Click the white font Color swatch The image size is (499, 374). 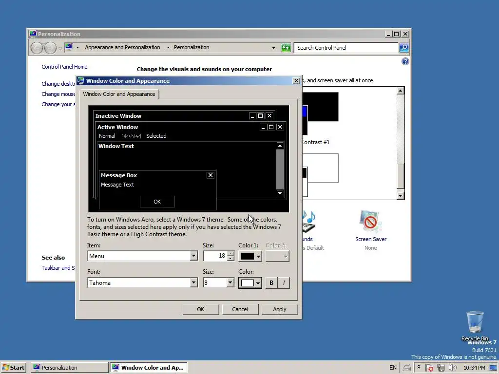[247, 283]
